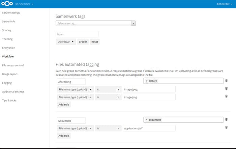Add rule to the Afbeelding group

(64, 105)
